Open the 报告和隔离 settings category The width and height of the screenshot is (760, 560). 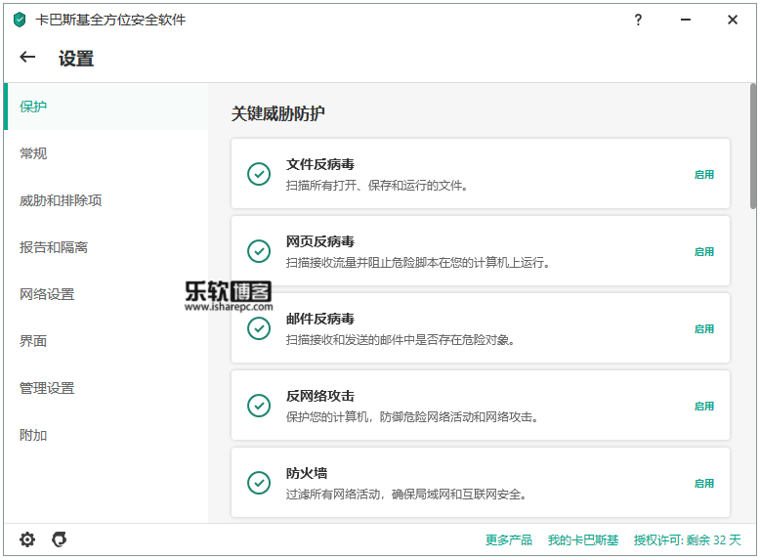click(54, 247)
